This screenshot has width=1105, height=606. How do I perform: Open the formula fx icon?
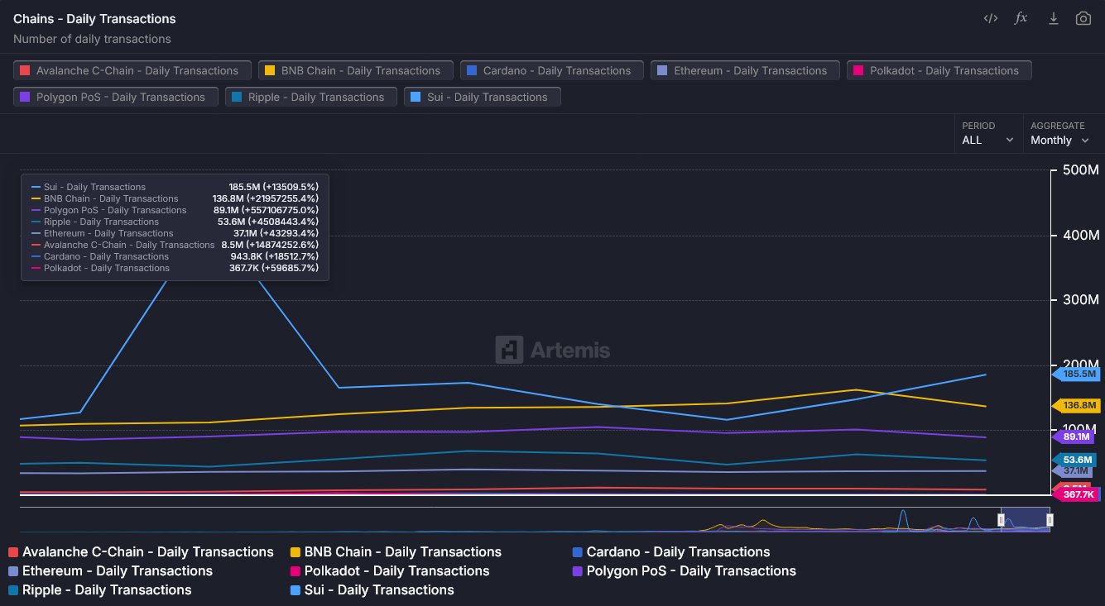(x=1021, y=18)
